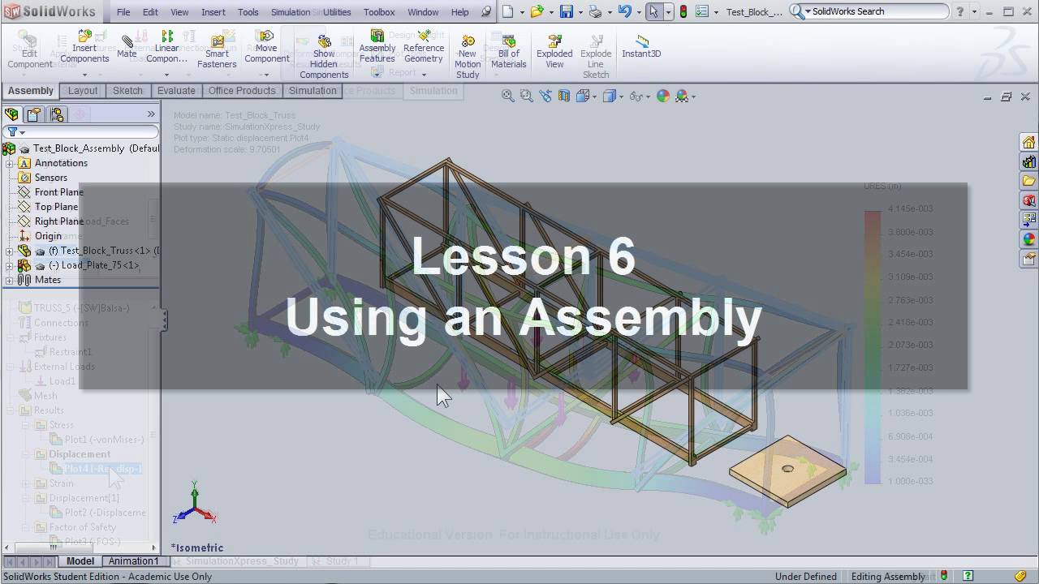Click the Open file folder icon
The width and height of the screenshot is (1039, 584).
537,11
